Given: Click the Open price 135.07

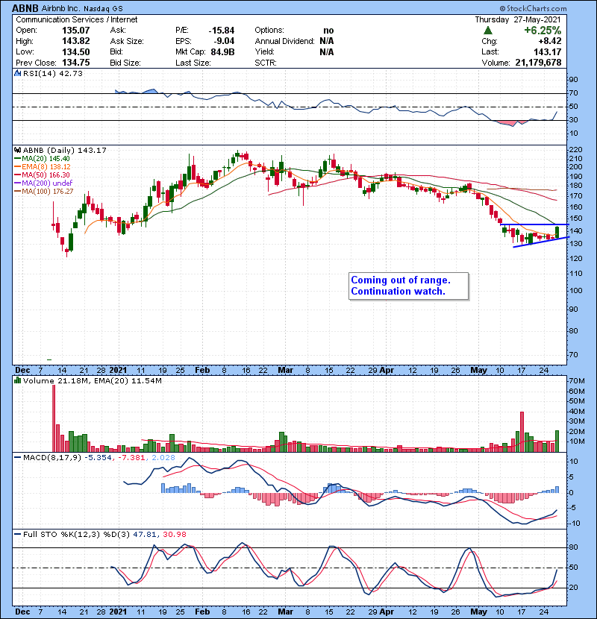Looking at the screenshot, I should [76, 31].
